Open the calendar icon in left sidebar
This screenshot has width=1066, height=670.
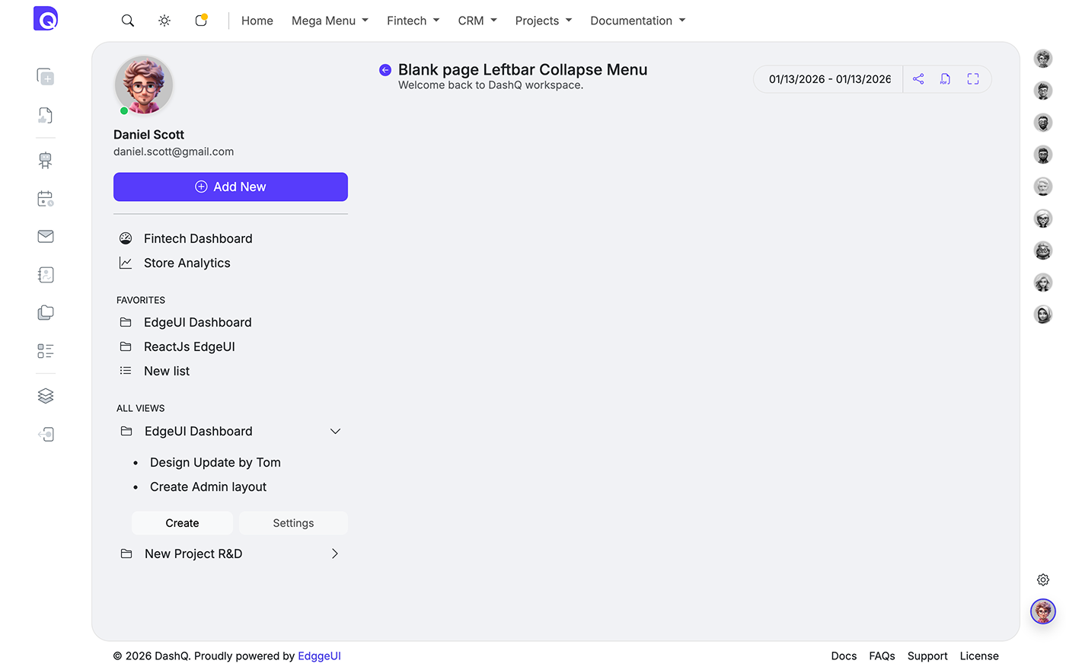tap(46, 199)
